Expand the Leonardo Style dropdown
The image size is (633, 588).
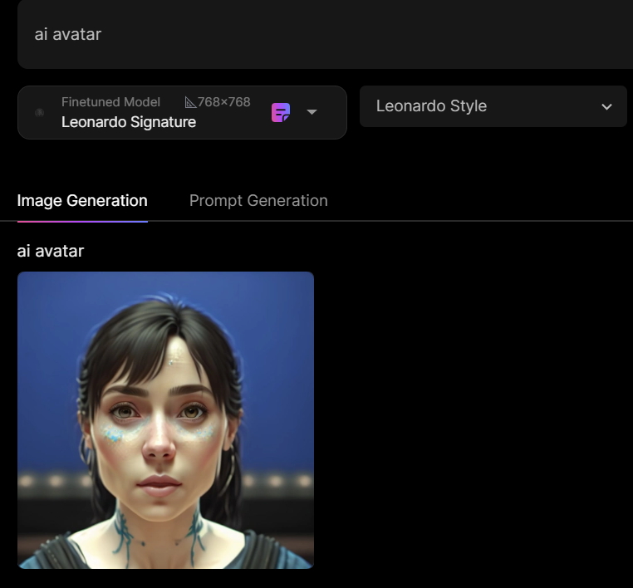493,106
